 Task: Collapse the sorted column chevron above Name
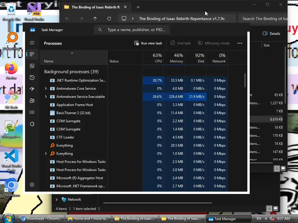[72, 53]
